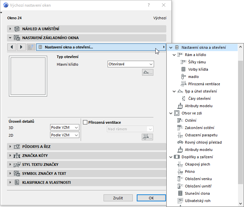Click the Ostění icon
The image size is (244, 207).
click(180, 120)
